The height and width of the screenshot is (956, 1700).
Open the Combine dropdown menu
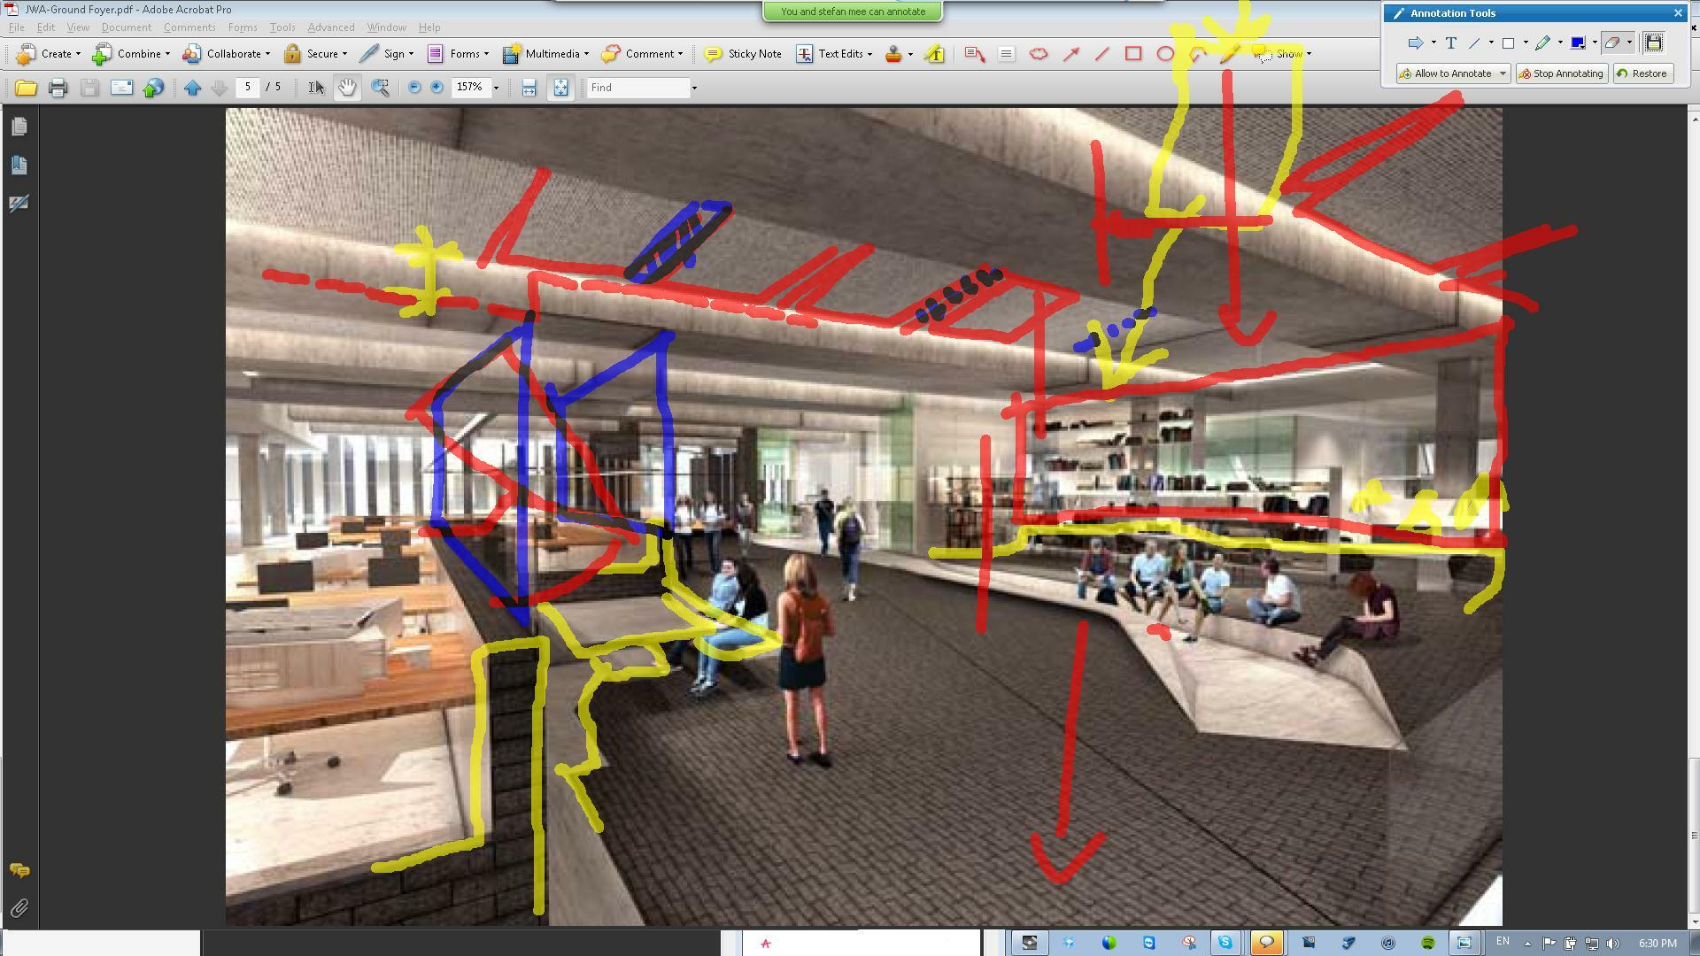click(x=131, y=54)
